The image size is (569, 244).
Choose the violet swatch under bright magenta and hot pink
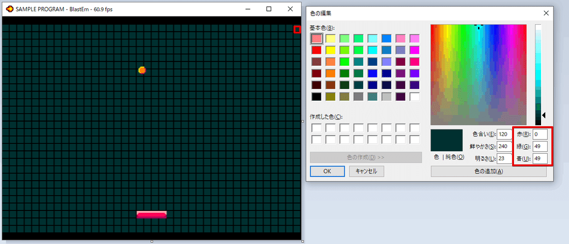pyautogui.click(x=414, y=73)
